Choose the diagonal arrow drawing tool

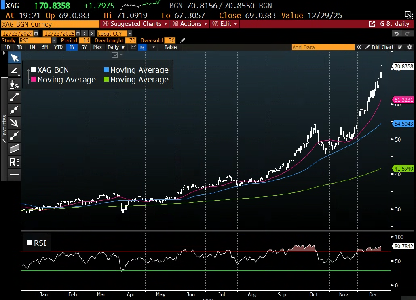pyautogui.click(x=15, y=123)
